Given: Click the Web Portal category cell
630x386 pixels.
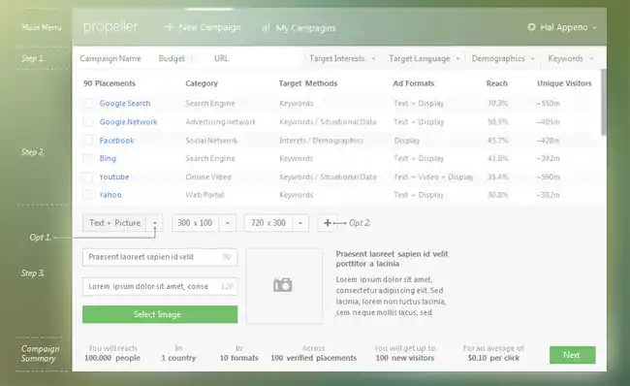Looking at the screenshot, I should coord(205,195).
